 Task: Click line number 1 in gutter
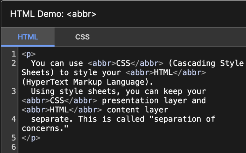click(13, 54)
